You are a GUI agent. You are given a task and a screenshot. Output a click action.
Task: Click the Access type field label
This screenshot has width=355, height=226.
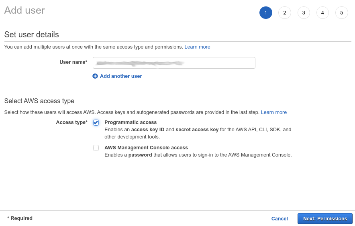click(x=71, y=122)
